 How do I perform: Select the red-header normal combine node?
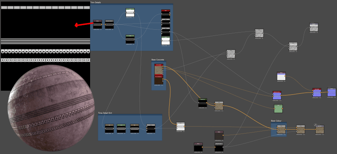pyautogui.click(x=317, y=93)
